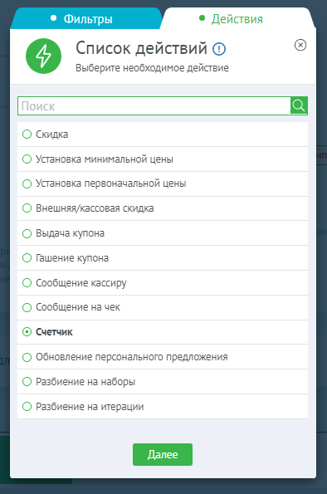This screenshot has height=494, width=327.
Task: Select the Выдача купона option
Action: tap(163, 233)
